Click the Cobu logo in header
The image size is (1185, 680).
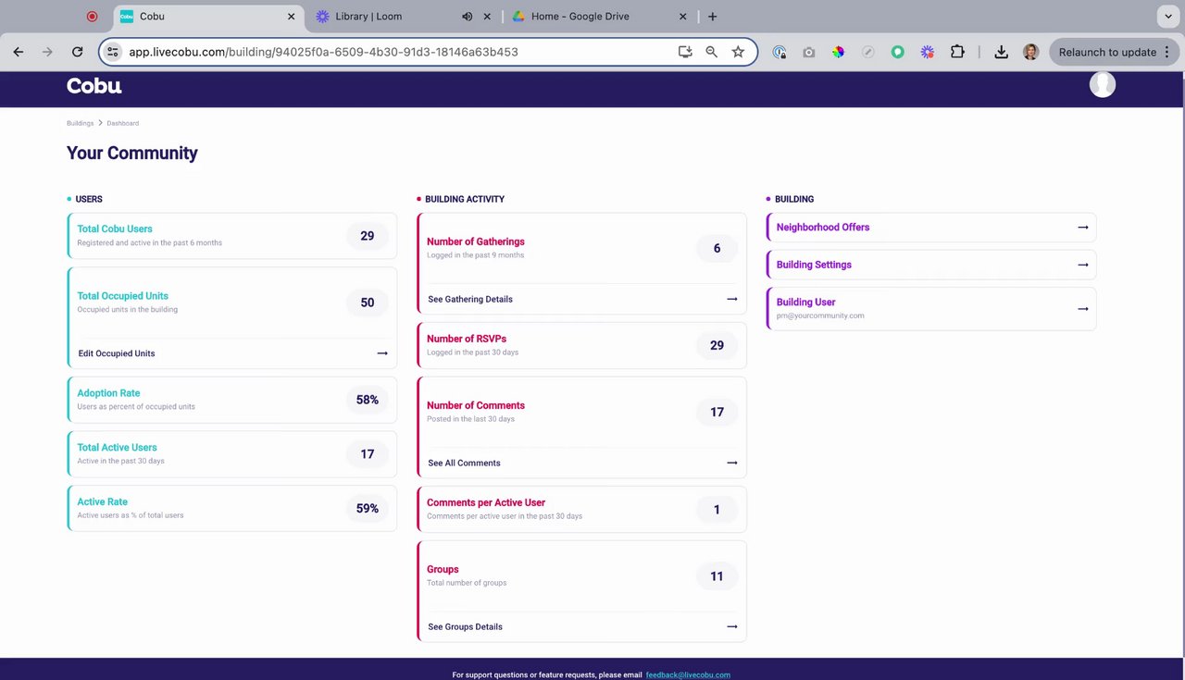coord(94,86)
